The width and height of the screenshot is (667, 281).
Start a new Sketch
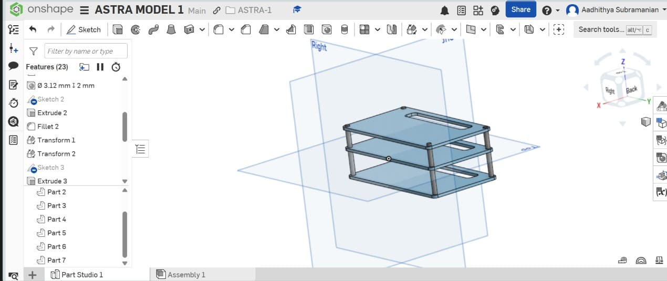coord(84,29)
